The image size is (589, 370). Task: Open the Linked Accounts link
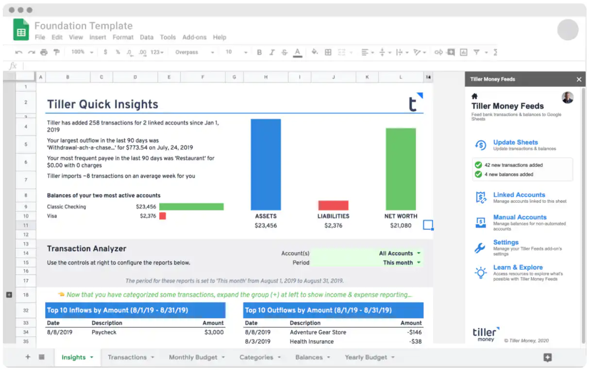tap(519, 194)
